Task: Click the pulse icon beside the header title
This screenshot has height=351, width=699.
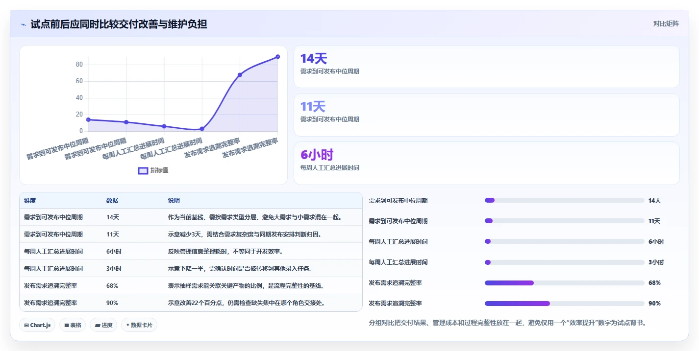Action: pos(23,24)
